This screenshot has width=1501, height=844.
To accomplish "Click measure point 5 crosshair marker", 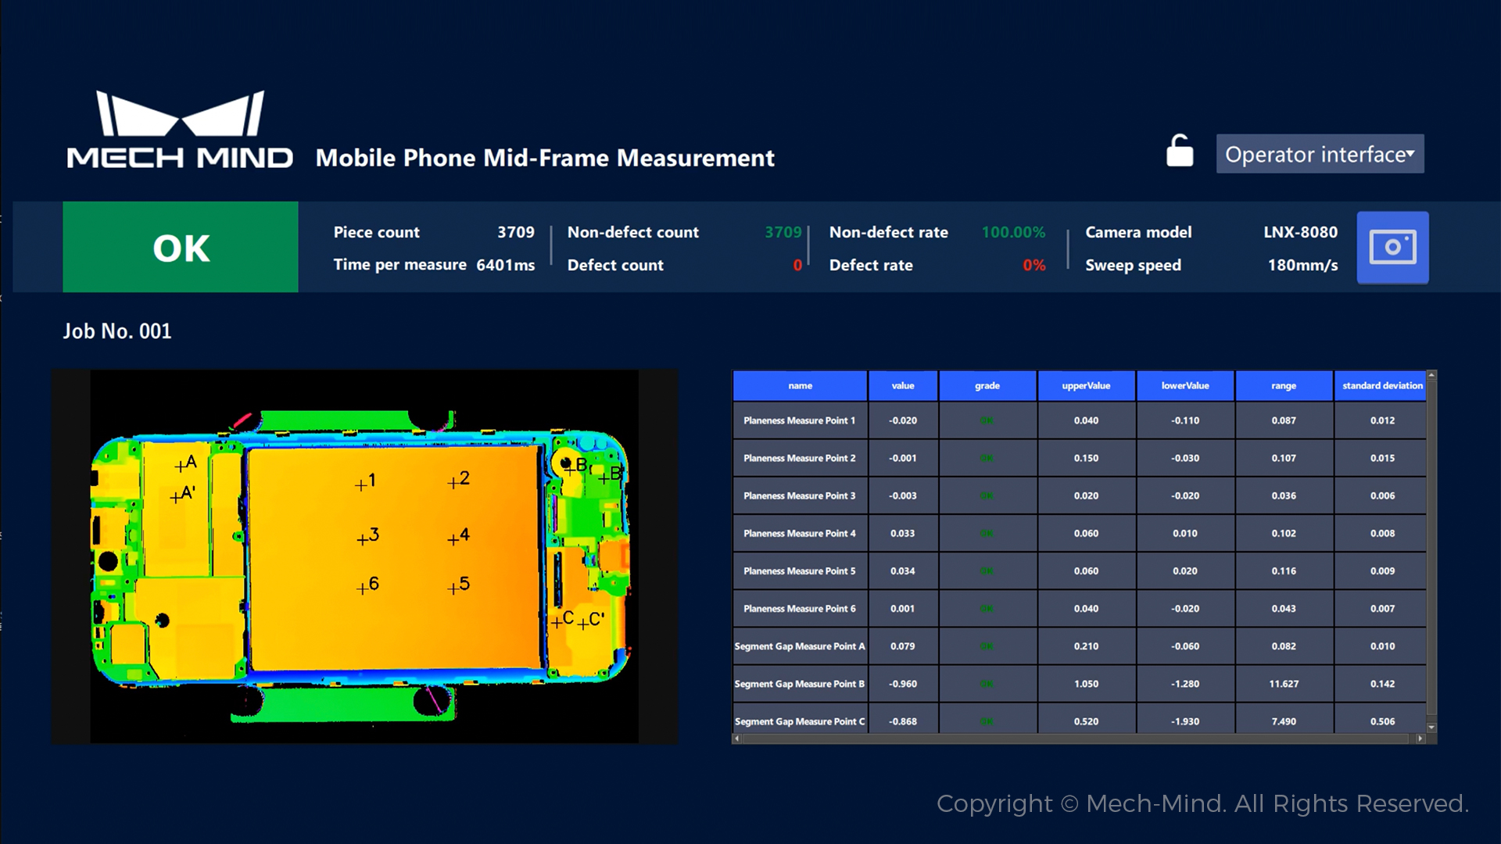I will click(x=453, y=588).
